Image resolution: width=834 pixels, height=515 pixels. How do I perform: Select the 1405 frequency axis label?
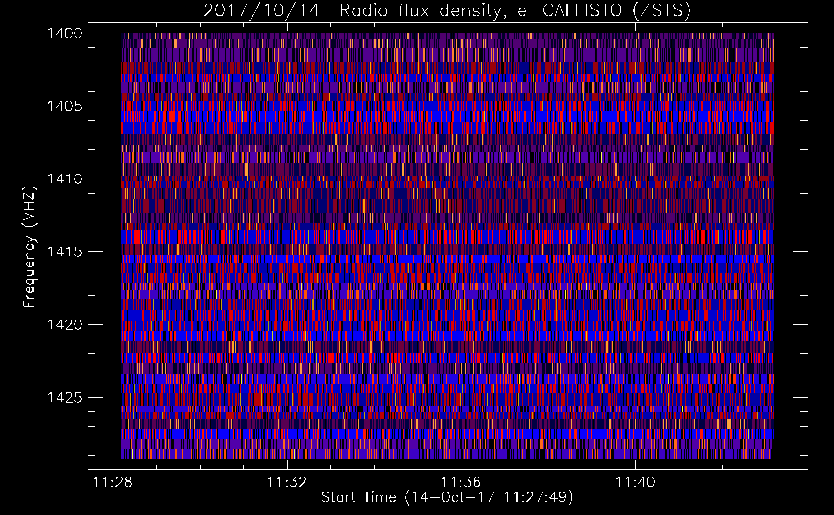point(64,106)
